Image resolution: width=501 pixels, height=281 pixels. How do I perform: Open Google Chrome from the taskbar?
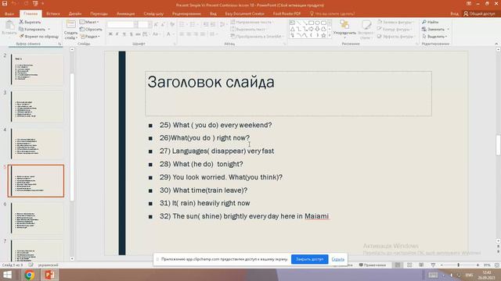tap(30, 275)
